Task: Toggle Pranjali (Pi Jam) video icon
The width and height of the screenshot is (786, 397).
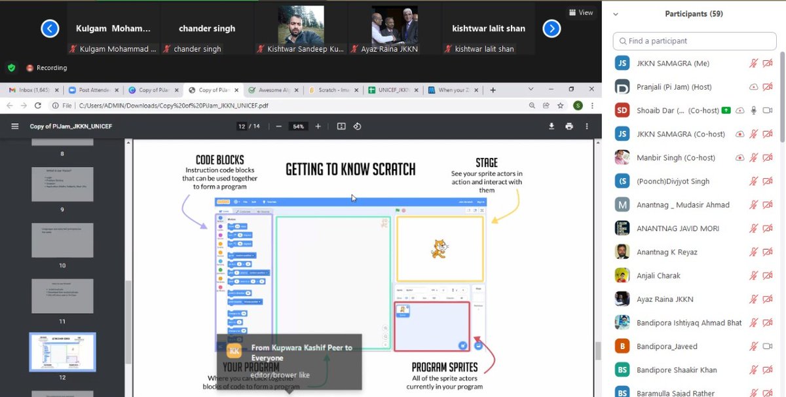Action: click(768, 86)
